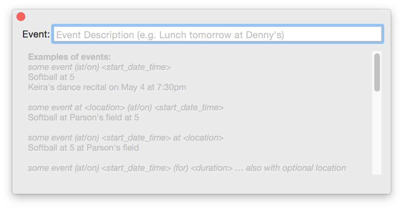Screen dimensions: 403x209
Task: Click the vertical scrollbar thumb
Action: (x=377, y=72)
